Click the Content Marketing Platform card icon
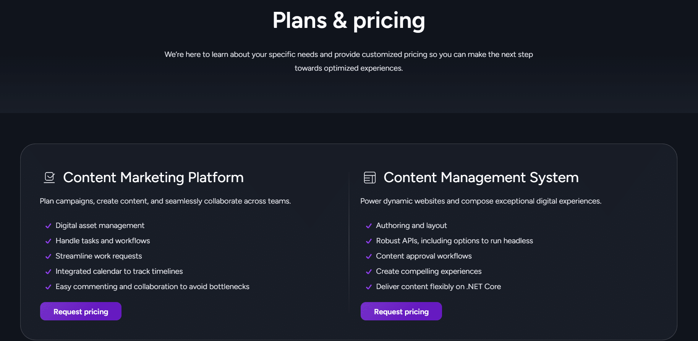 click(x=49, y=177)
